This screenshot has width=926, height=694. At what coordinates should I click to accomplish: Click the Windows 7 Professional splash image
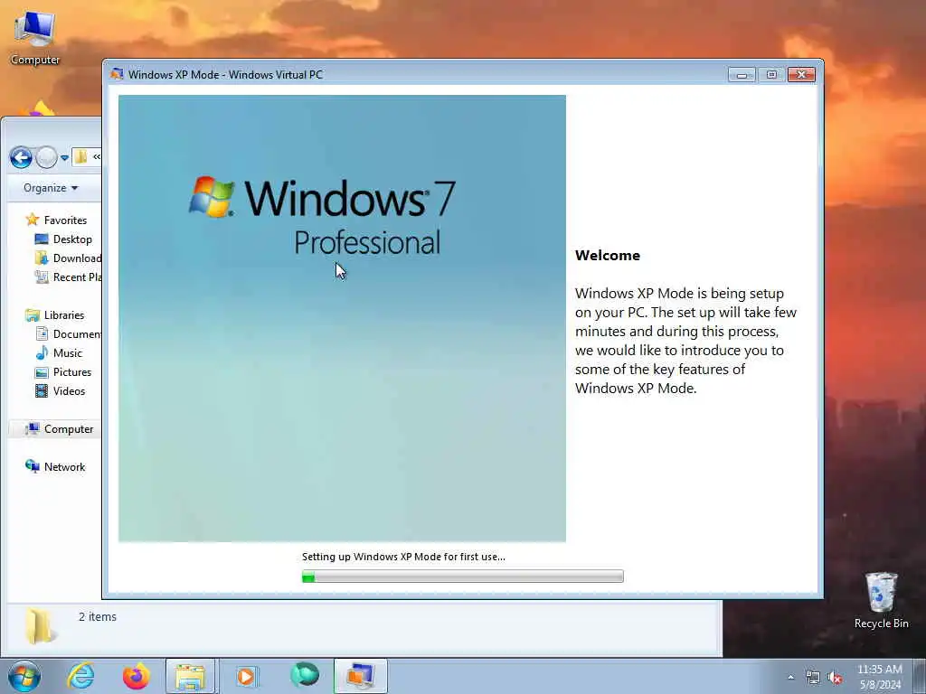[342, 318]
